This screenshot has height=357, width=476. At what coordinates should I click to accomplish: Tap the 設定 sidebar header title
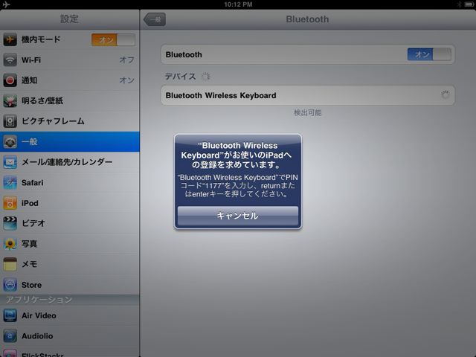(69, 19)
